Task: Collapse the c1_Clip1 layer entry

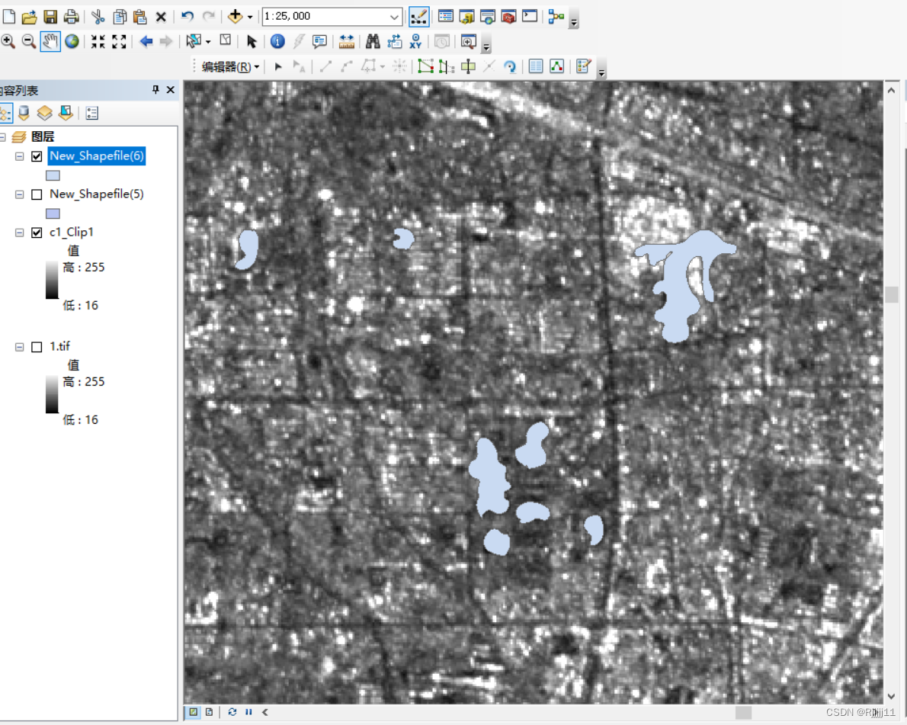Action: pyautogui.click(x=18, y=232)
